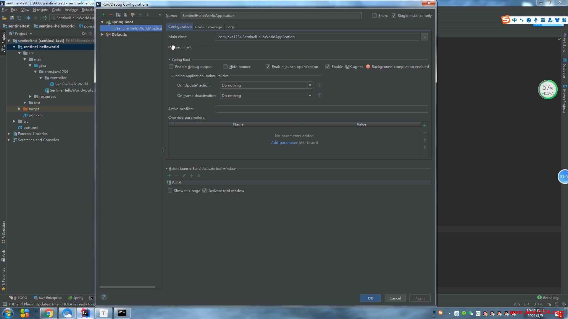The width and height of the screenshot is (568, 319).
Task: Select Build task in before launch list
Action: tap(298, 183)
